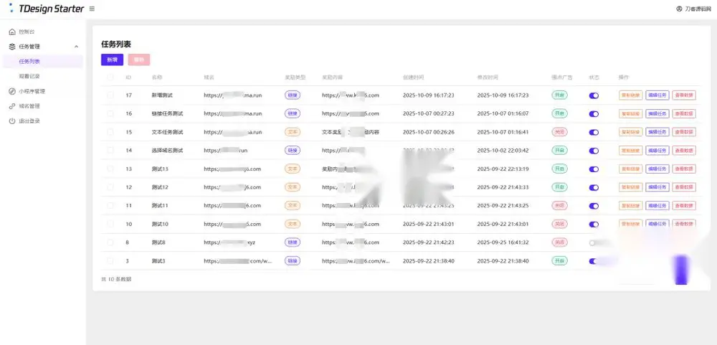Image resolution: width=717 pixels, height=345 pixels.
Task: Toggle status switch for 测试12 row
Action: (x=594, y=188)
